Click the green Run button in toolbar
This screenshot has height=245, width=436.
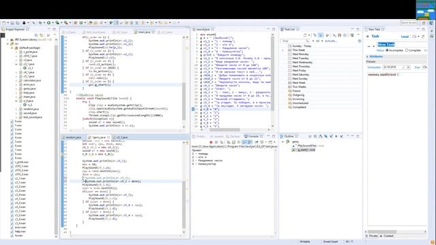48,22
